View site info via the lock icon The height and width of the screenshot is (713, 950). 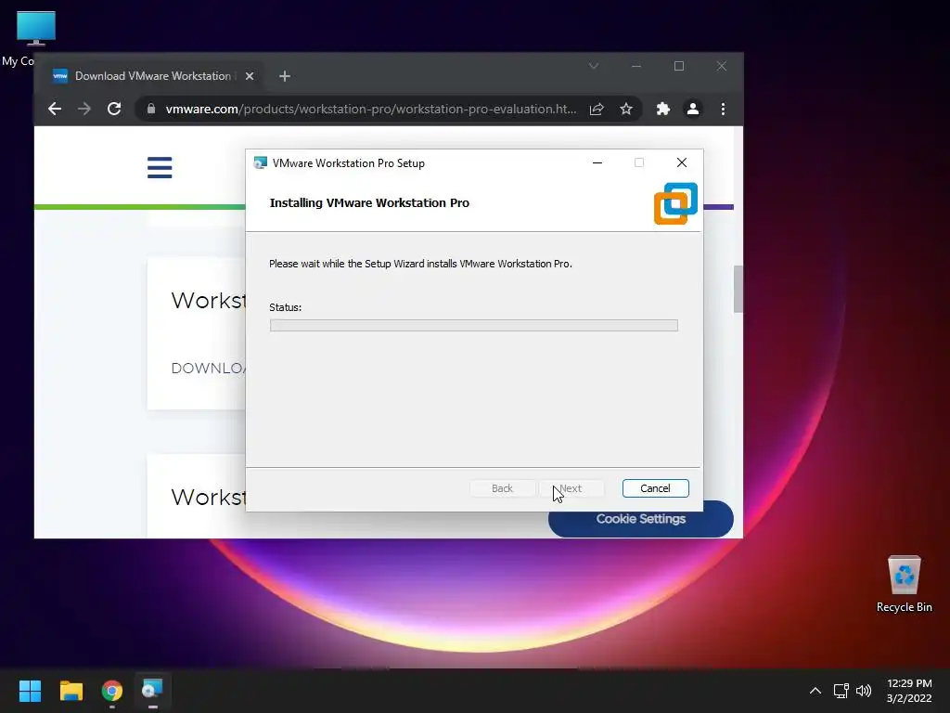coord(151,109)
